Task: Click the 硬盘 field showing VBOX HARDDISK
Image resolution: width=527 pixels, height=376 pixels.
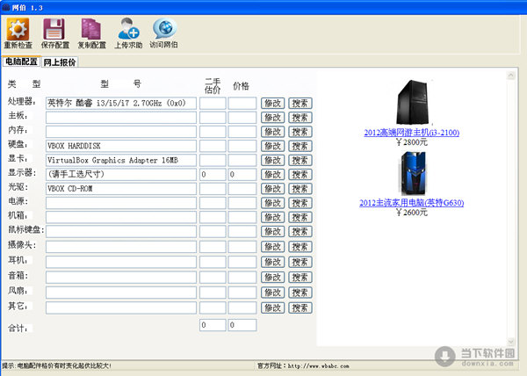Action: (121, 146)
